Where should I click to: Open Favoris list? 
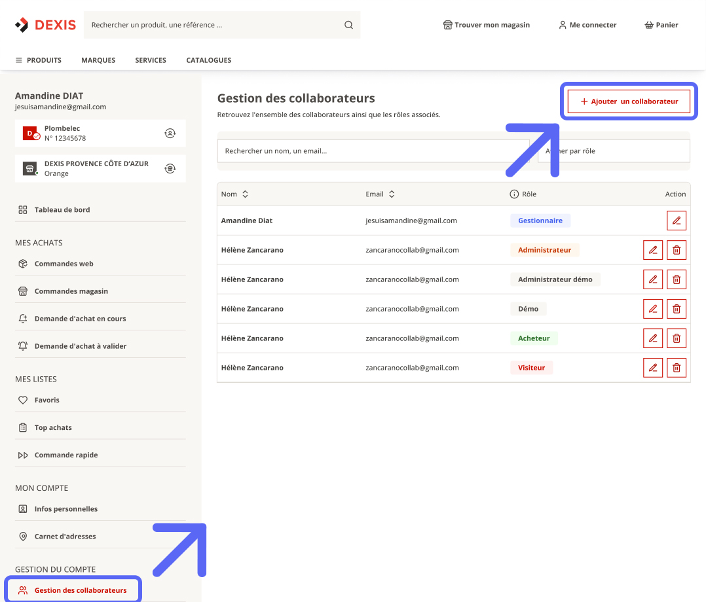(100, 400)
